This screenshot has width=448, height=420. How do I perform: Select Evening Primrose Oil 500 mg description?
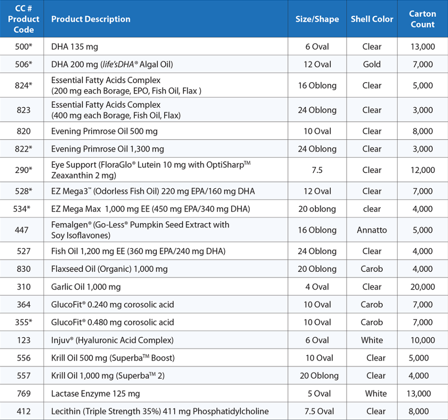click(x=104, y=131)
